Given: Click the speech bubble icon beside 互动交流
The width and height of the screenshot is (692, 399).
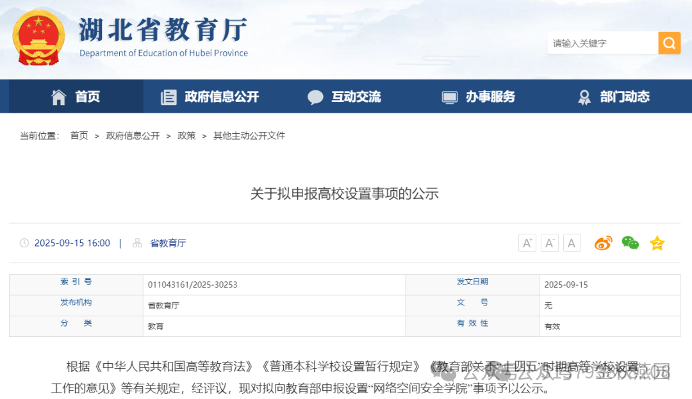Looking at the screenshot, I should point(315,97).
